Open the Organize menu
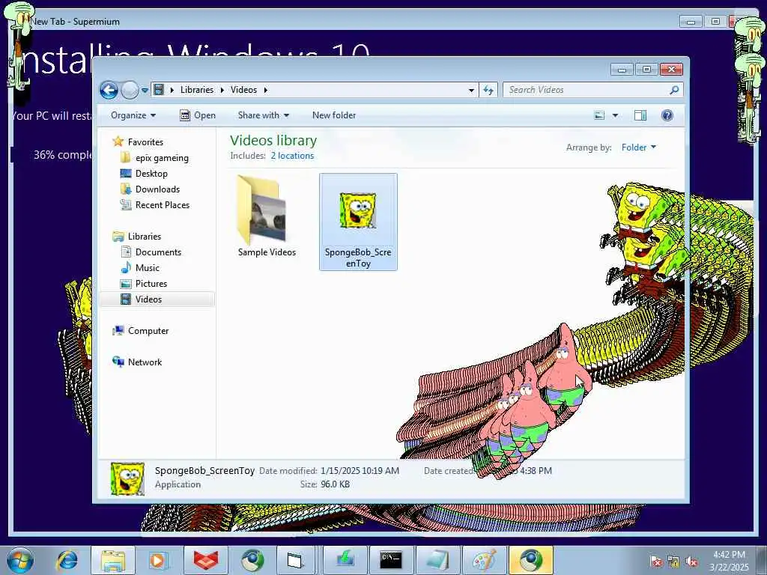Screen dimensions: 767x575 (133, 115)
